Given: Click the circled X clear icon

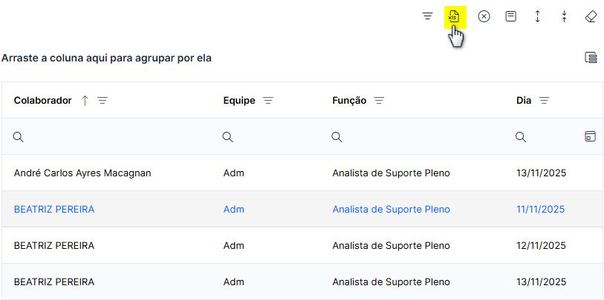Looking at the screenshot, I should [x=484, y=16].
